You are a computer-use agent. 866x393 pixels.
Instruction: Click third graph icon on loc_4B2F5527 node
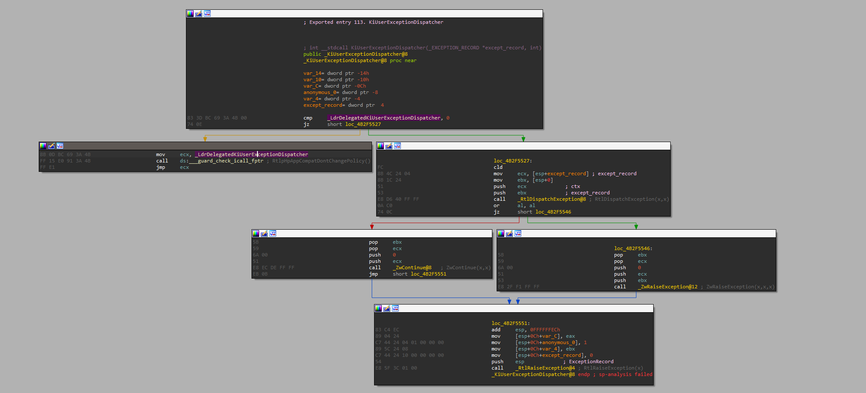pos(397,146)
